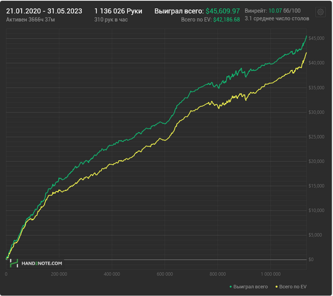Click the $40,000 y-axis label
This screenshot has height=296, width=333.
(316, 63)
